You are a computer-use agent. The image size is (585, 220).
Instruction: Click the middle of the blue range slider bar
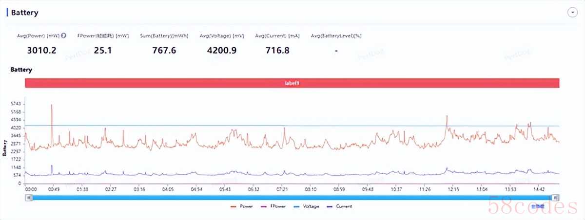click(x=292, y=197)
